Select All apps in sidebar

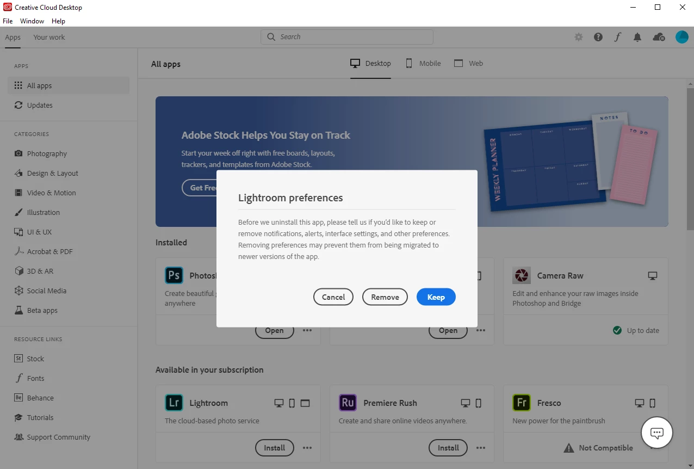point(69,85)
